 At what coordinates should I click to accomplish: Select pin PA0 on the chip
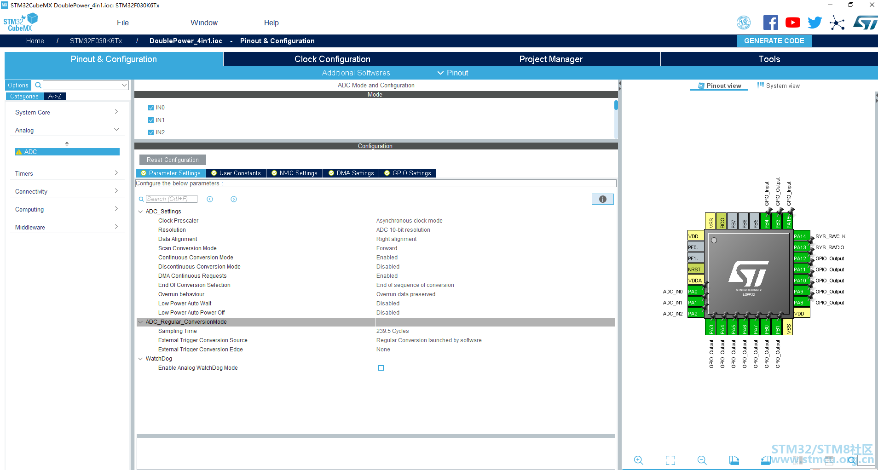coord(695,292)
